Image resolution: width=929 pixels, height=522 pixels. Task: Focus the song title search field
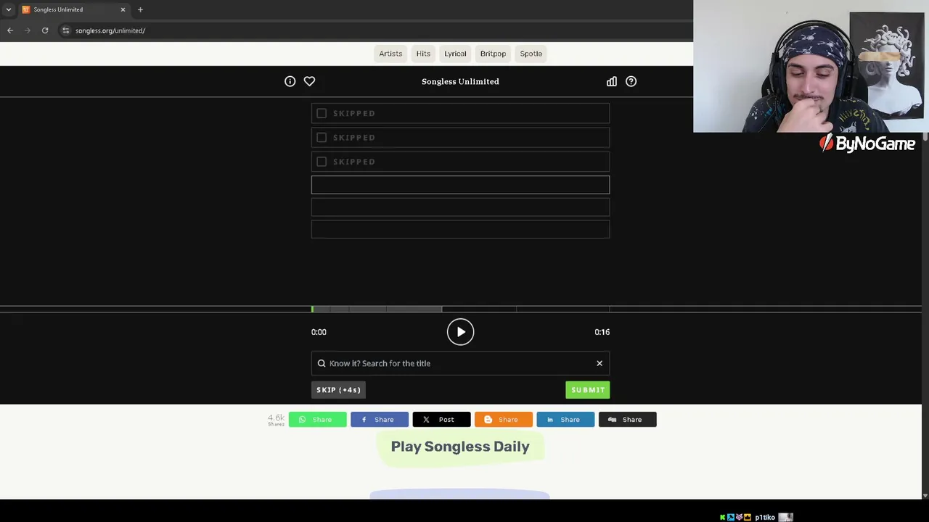click(460, 363)
